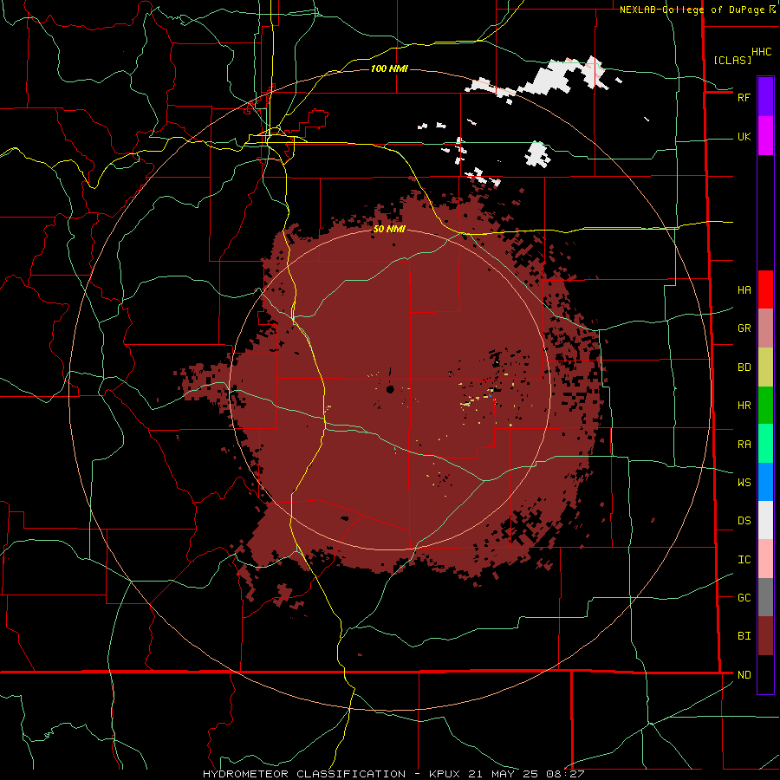Click the NEXLAB-College of DuPage credit text
Viewport: 780px width, 780px height.
pos(692,10)
